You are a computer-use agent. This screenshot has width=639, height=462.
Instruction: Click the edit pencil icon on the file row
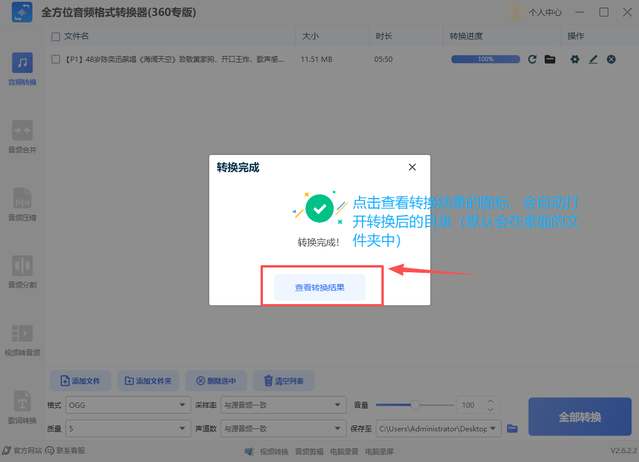(593, 59)
